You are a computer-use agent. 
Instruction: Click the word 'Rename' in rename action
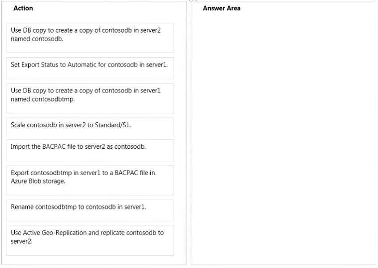pyautogui.click(x=22, y=207)
